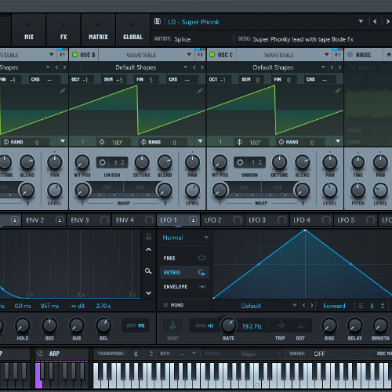The height and width of the screenshot is (392, 392).
Task: Click LFO grid value 8 stepper
Action: click(383, 306)
